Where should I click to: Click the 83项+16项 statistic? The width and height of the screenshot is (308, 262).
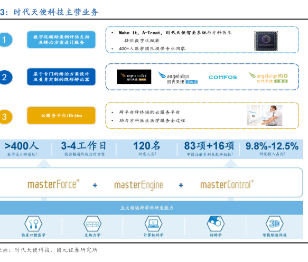209,146
